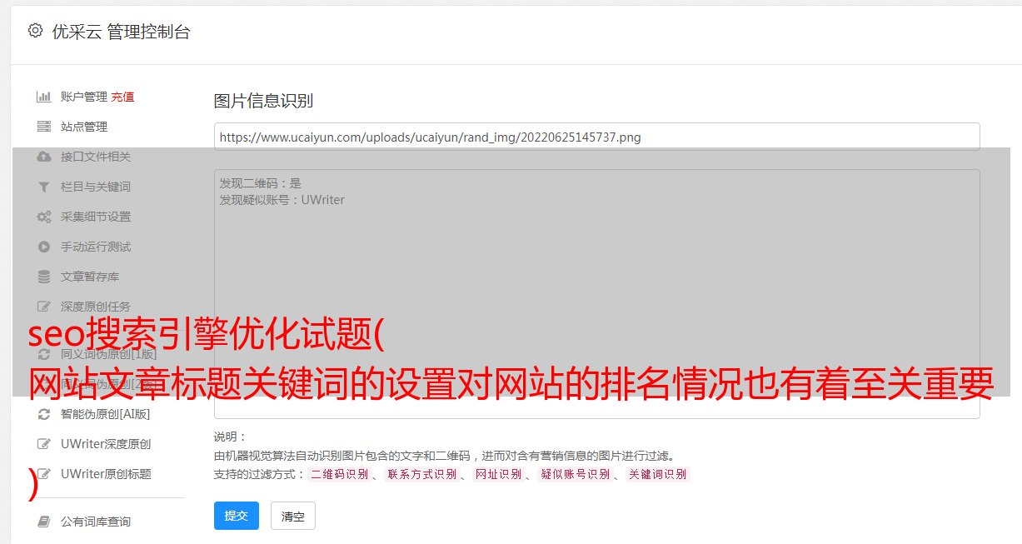Click the refresh icon beside 同义词伪原创[1版]
Viewport: 1022px width, 544px height.
pyautogui.click(x=44, y=354)
